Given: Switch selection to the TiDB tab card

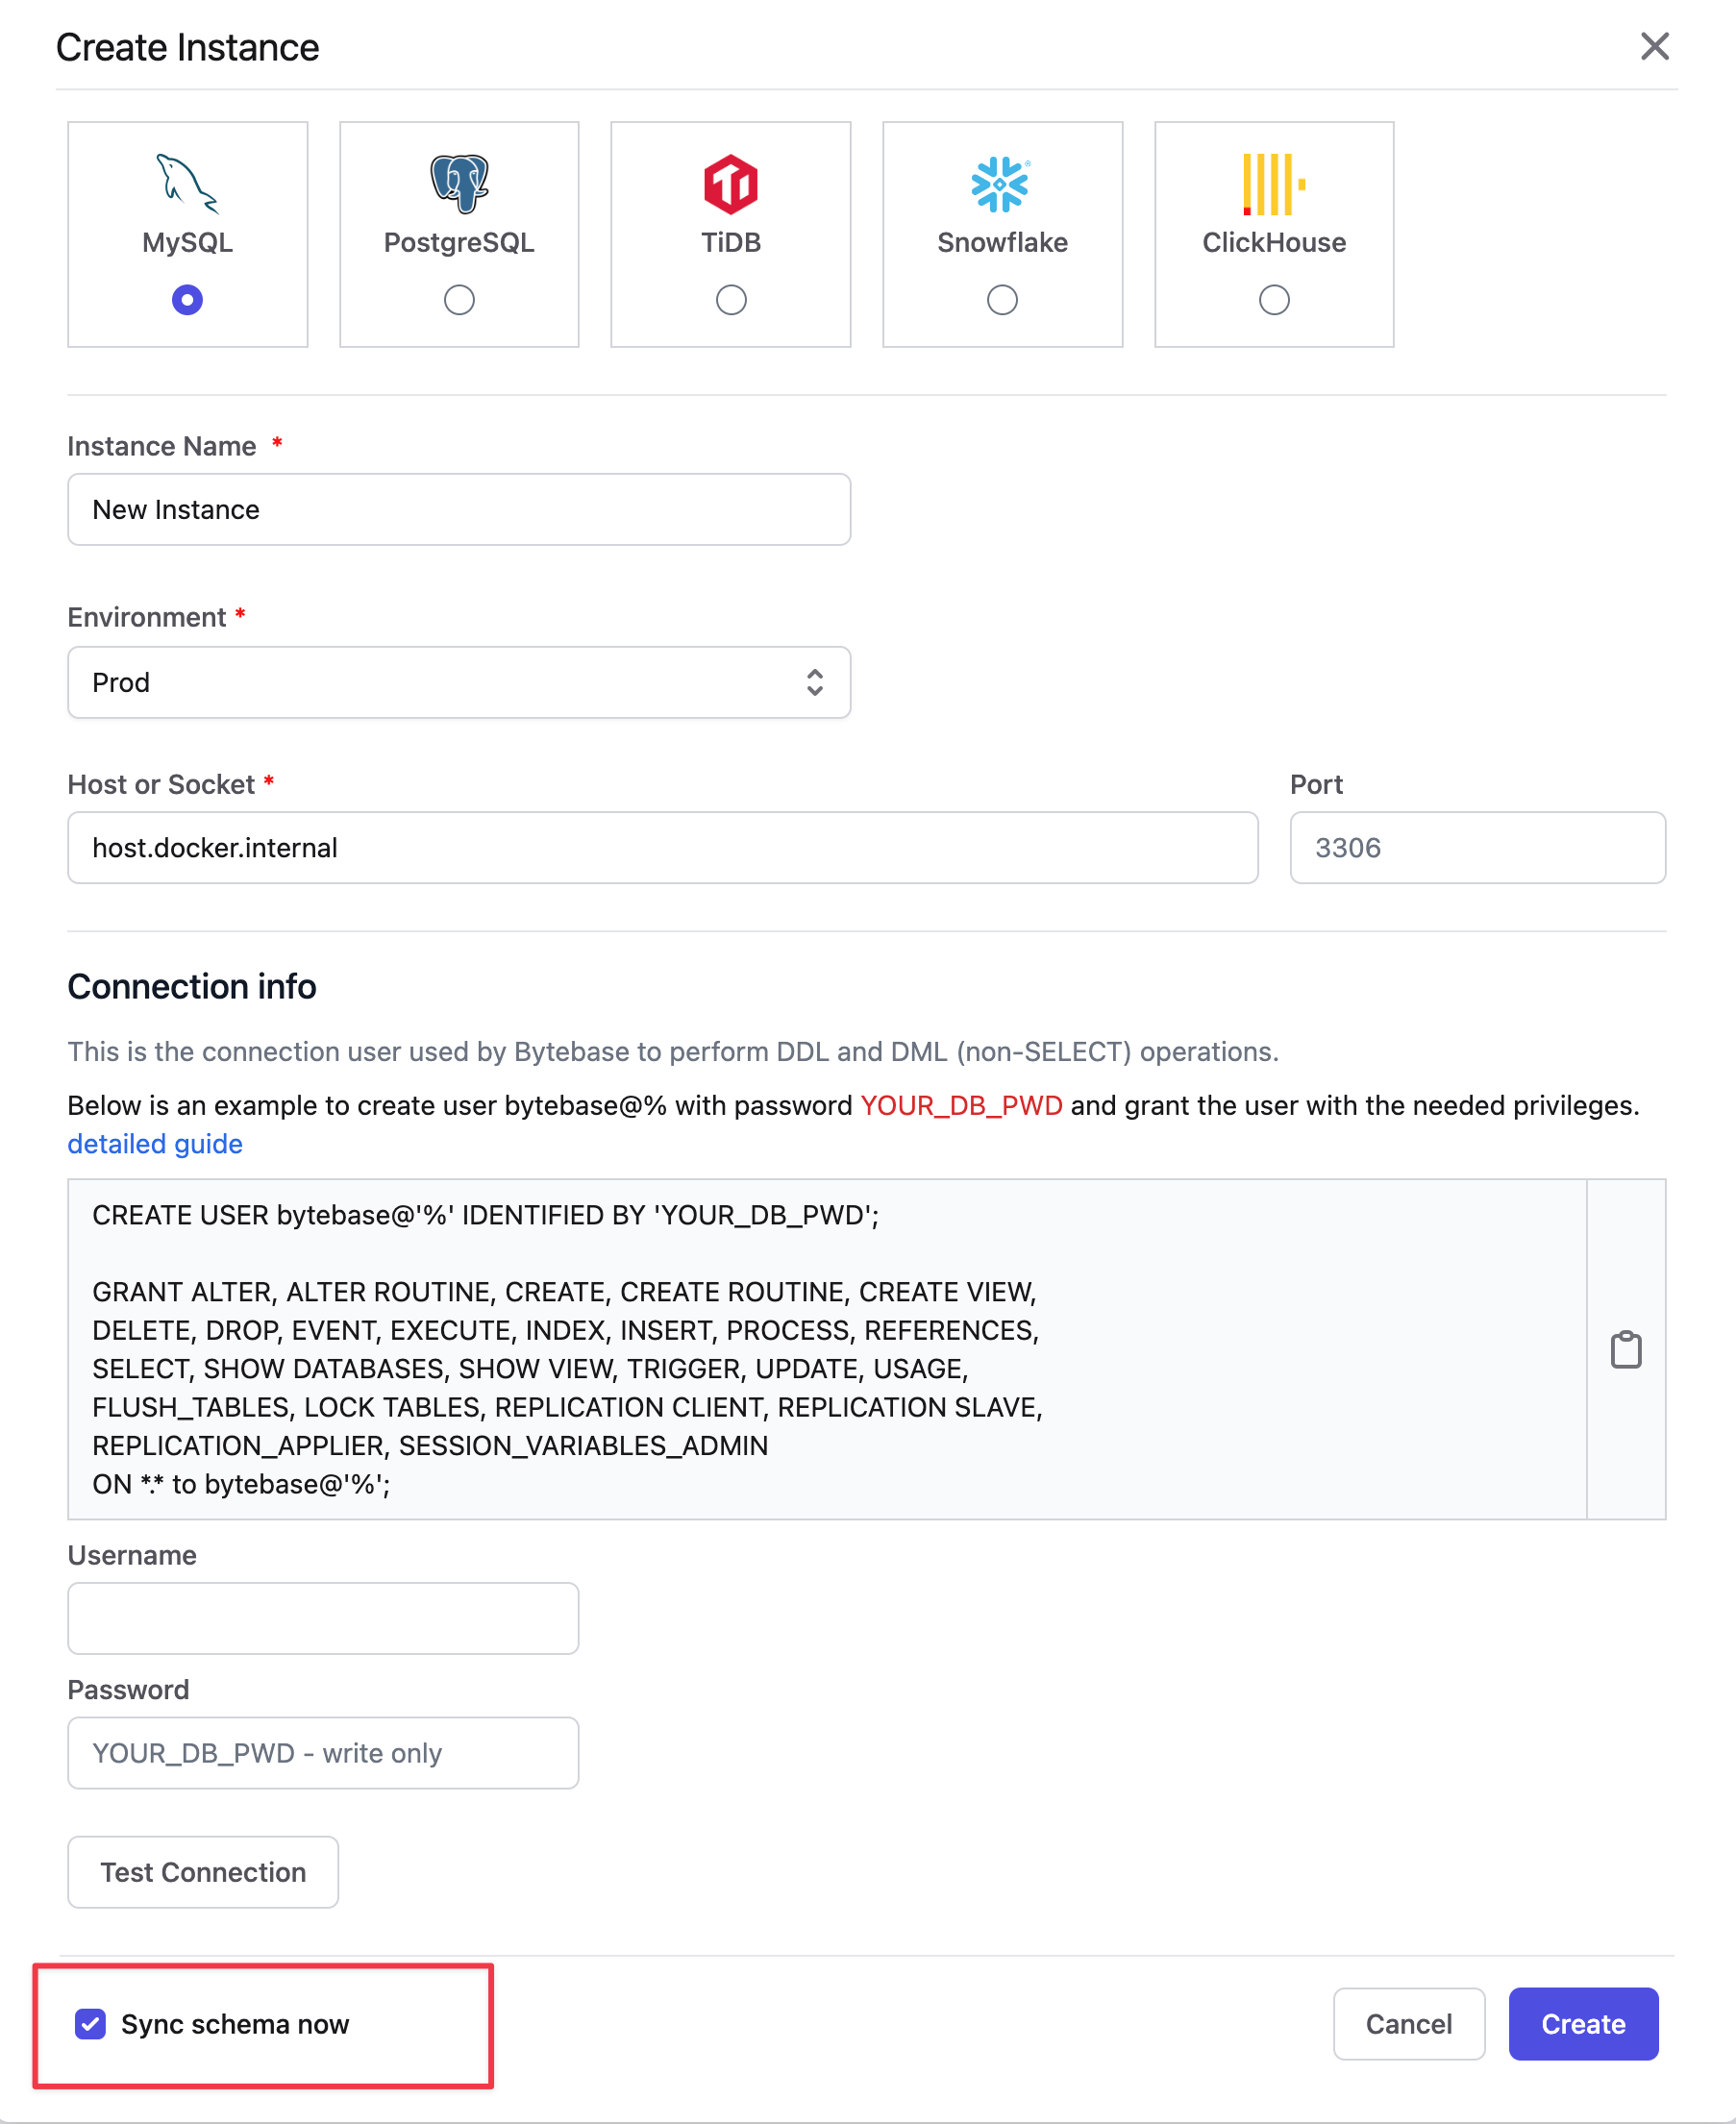Looking at the screenshot, I should pyautogui.click(x=730, y=233).
